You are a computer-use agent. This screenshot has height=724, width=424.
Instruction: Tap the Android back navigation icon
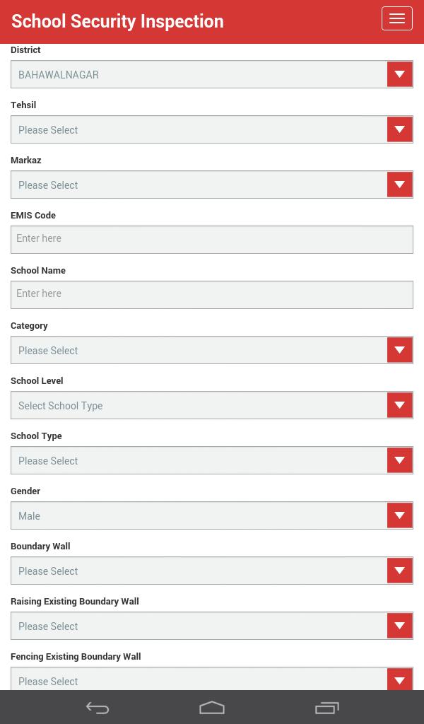point(97,707)
